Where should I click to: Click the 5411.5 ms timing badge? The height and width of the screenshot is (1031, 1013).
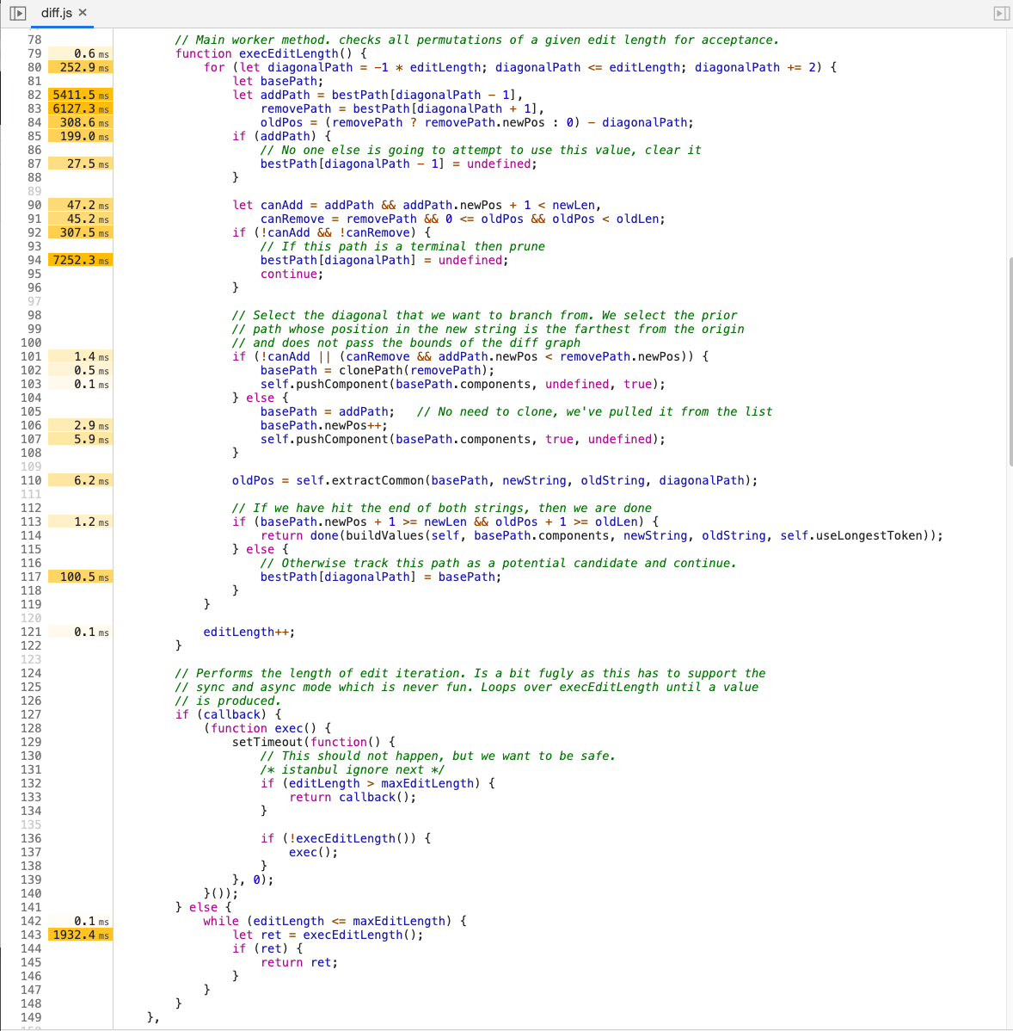pos(79,95)
